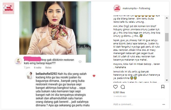Image resolution: width=171 pixels, height=110 pixels.
Task: Click Mak Rumpita logo at top left
Action: (8, 8)
